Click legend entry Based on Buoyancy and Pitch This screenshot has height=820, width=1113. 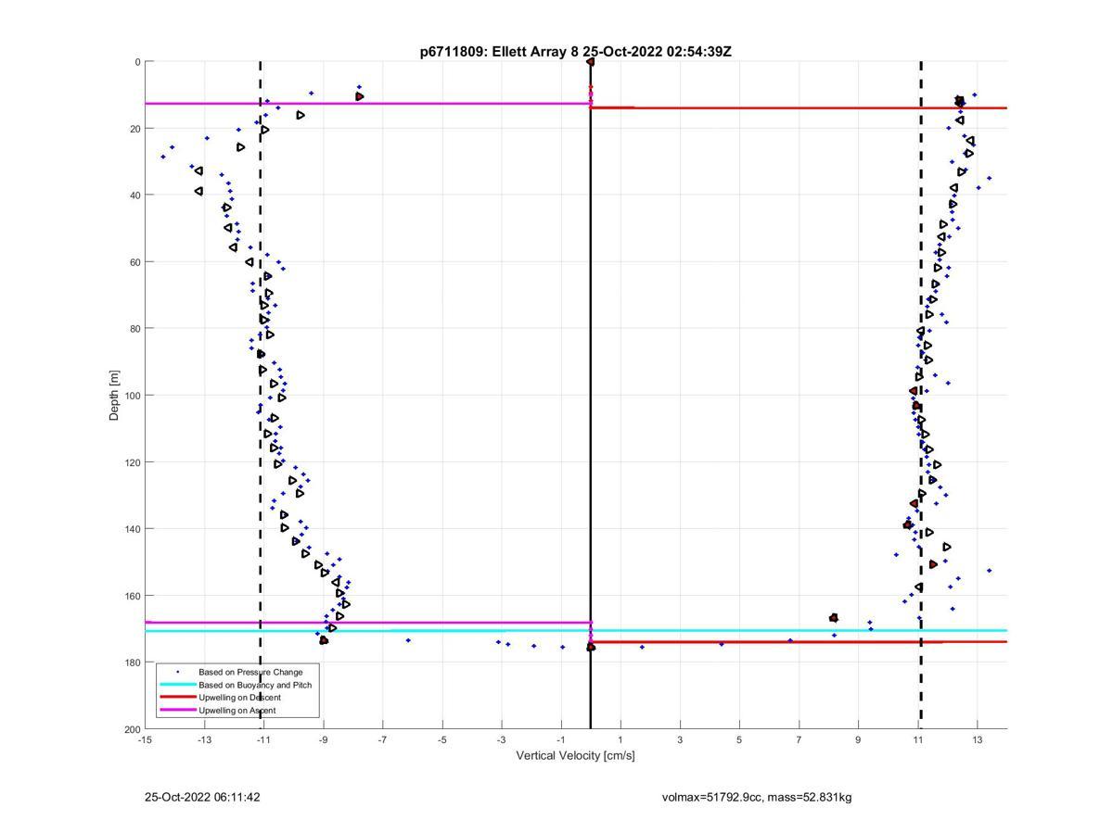[x=255, y=685]
